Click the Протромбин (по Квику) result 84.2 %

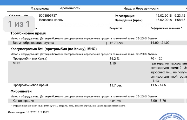click(x=115, y=59)
